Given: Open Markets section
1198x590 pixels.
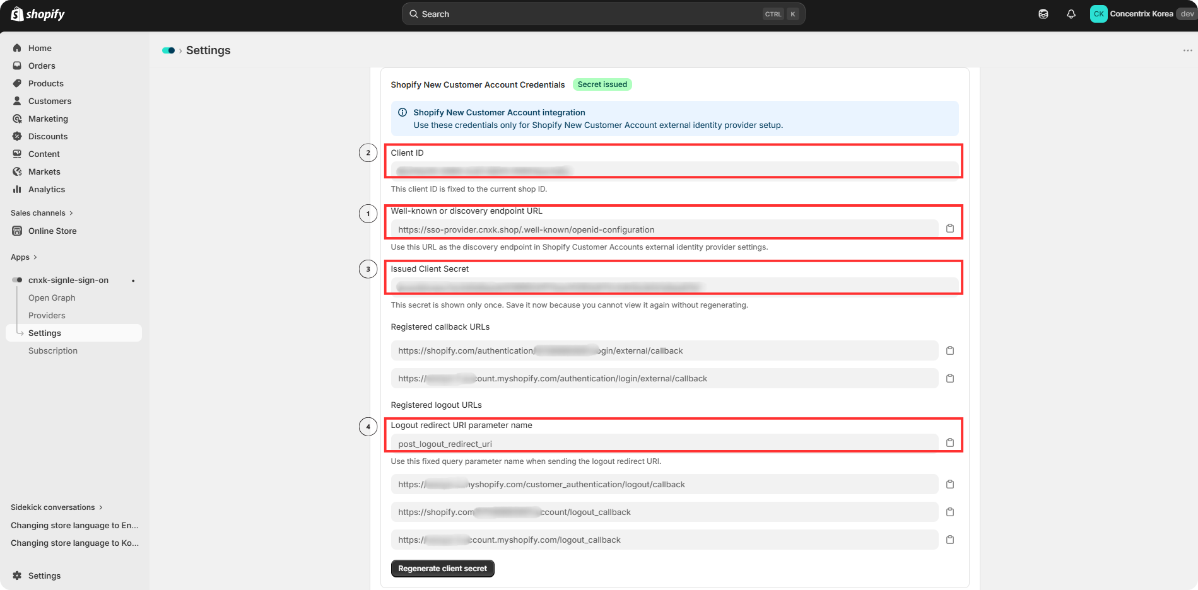Looking at the screenshot, I should 44,171.
